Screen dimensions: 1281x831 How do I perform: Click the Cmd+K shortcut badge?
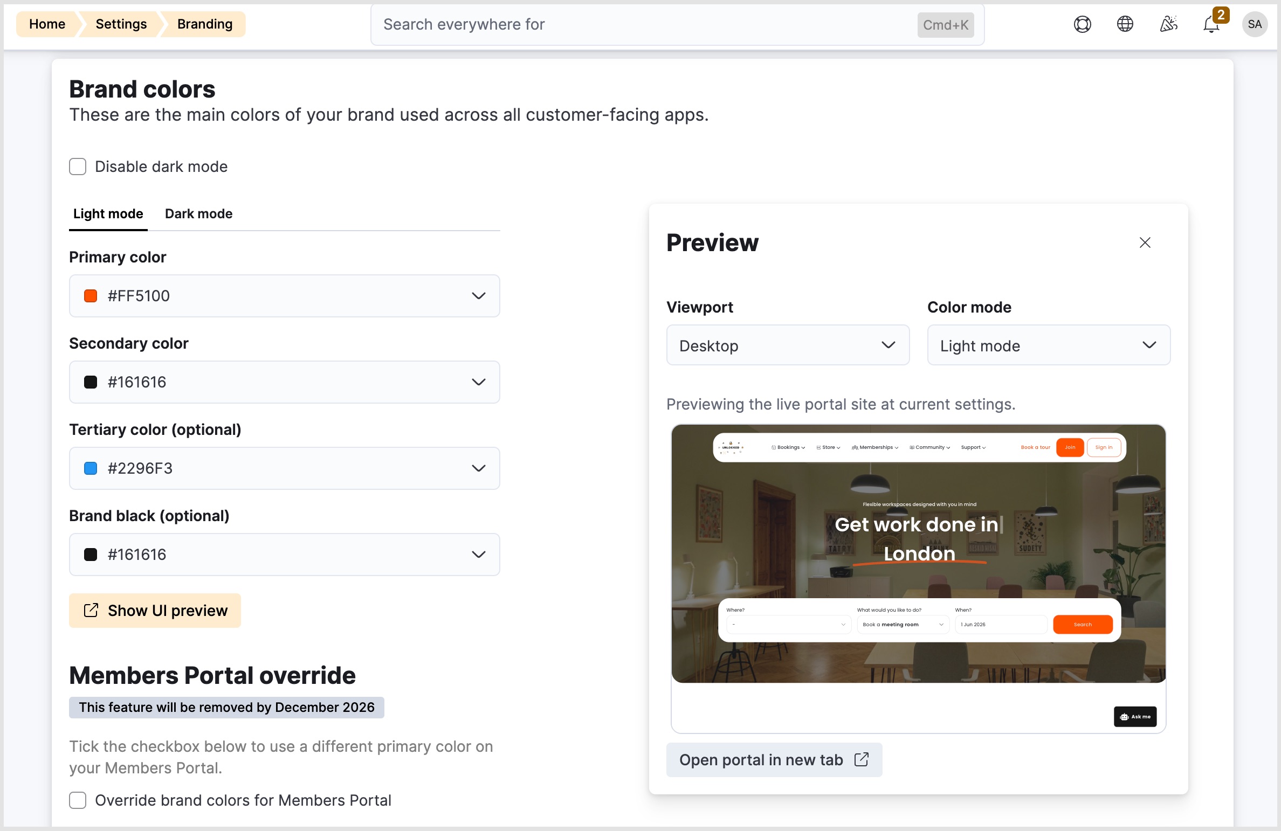[946, 25]
